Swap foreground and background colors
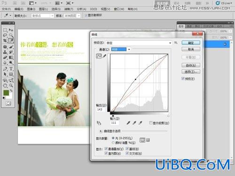235x176 pixels. coord(11,91)
